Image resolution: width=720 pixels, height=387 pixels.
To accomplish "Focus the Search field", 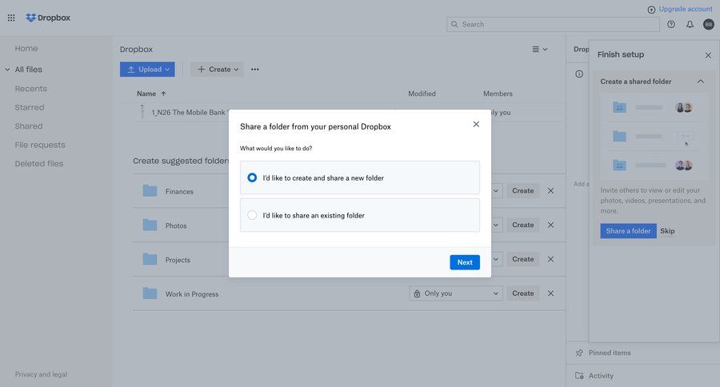I will [553, 24].
